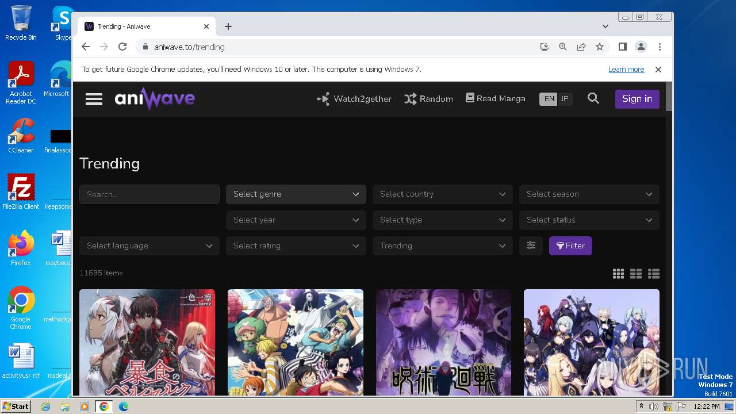Open the site search magnifier icon

click(593, 99)
